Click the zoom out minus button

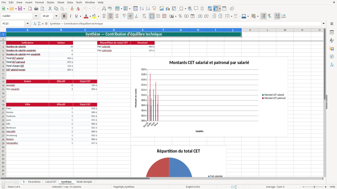coord(304,187)
